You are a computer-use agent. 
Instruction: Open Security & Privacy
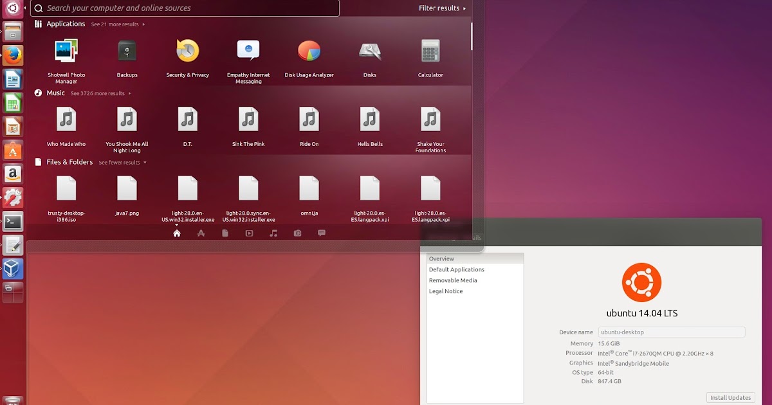pos(187,51)
